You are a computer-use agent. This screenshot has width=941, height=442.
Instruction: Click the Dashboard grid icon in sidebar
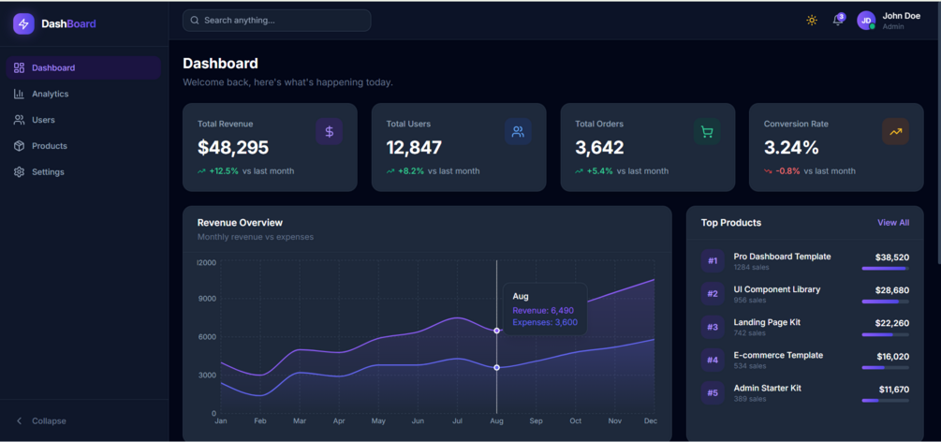(20, 67)
